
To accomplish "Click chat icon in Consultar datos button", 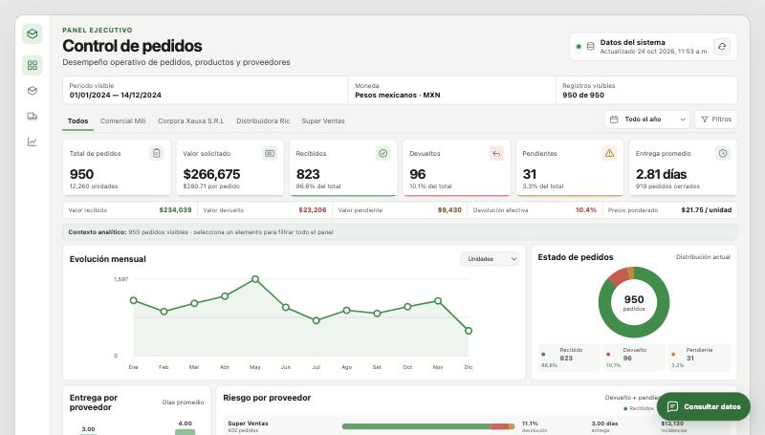I will pos(673,406).
